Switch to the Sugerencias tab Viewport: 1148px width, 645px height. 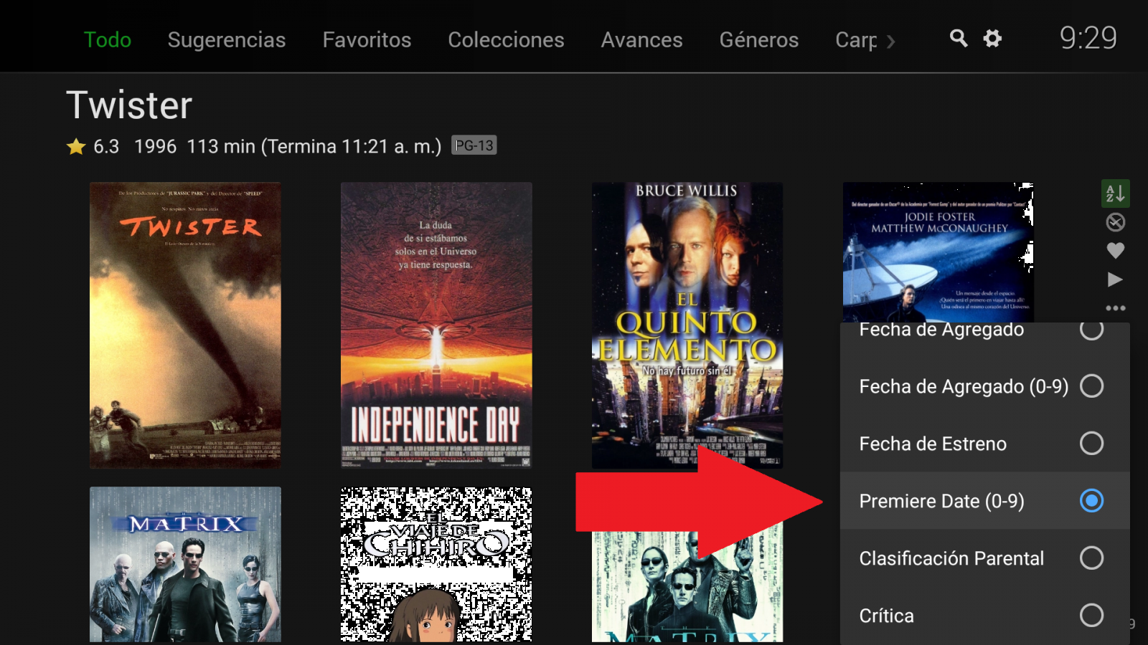(226, 40)
